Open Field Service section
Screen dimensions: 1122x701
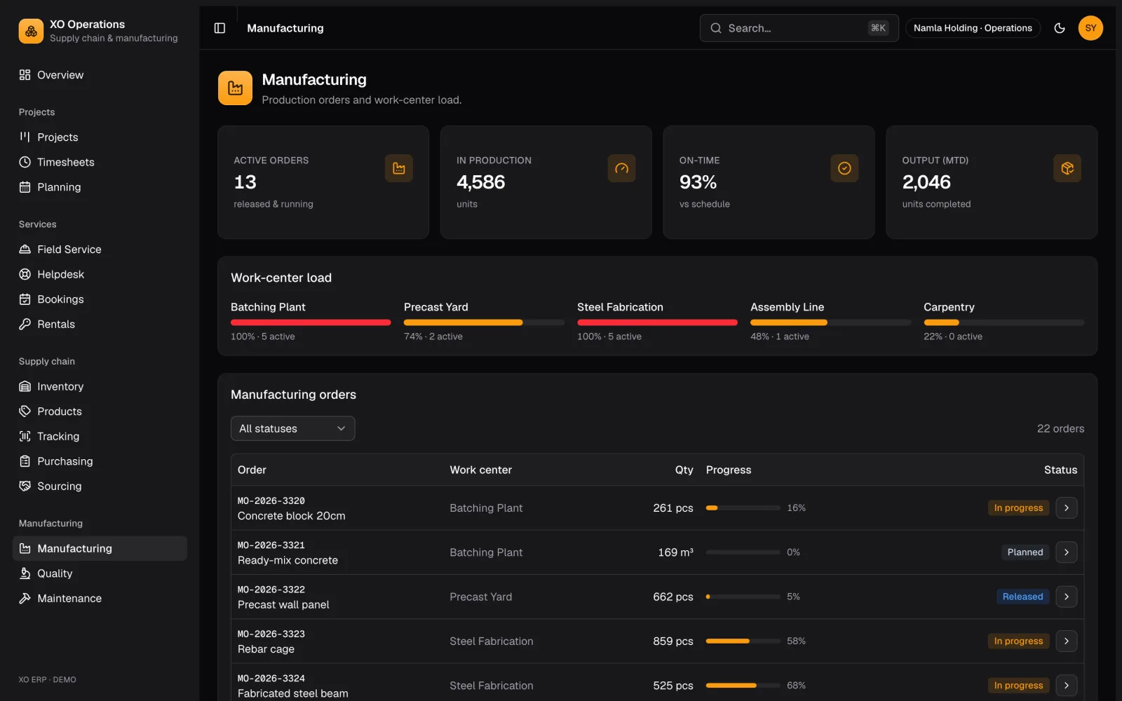[x=100, y=250]
